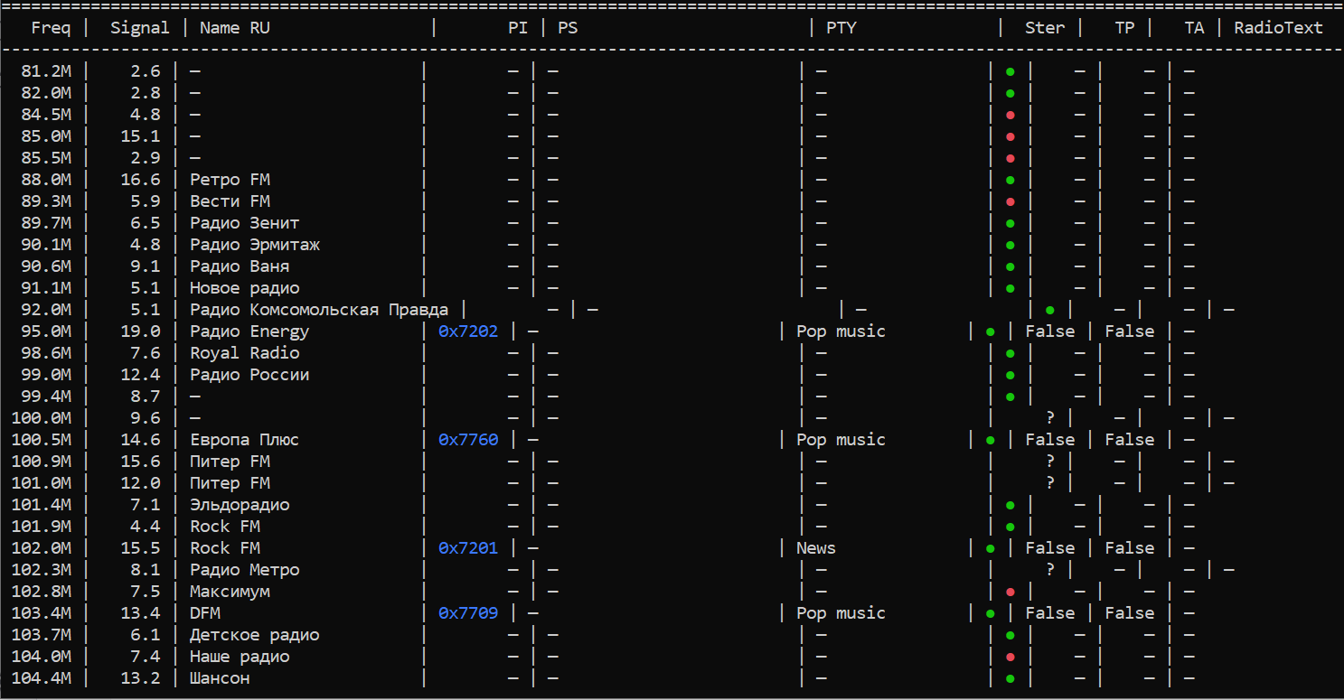This screenshot has height=700, width=1344.
Task: Click frequency 100.0M
Action: (41, 418)
